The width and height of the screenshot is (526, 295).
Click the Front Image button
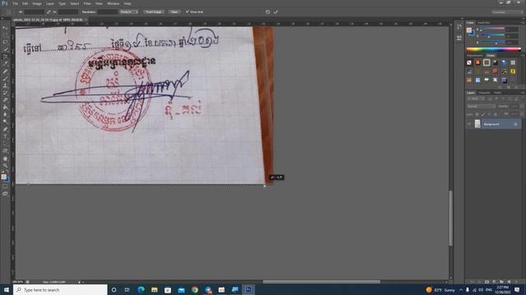154,11
